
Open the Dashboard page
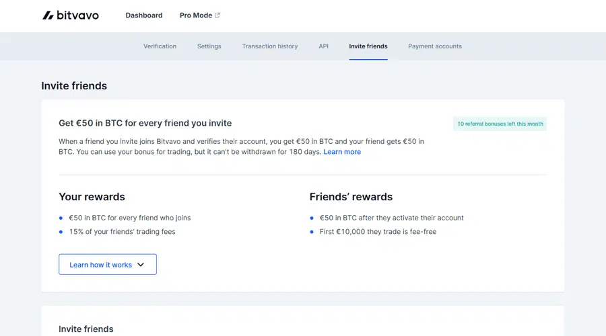pyautogui.click(x=144, y=15)
